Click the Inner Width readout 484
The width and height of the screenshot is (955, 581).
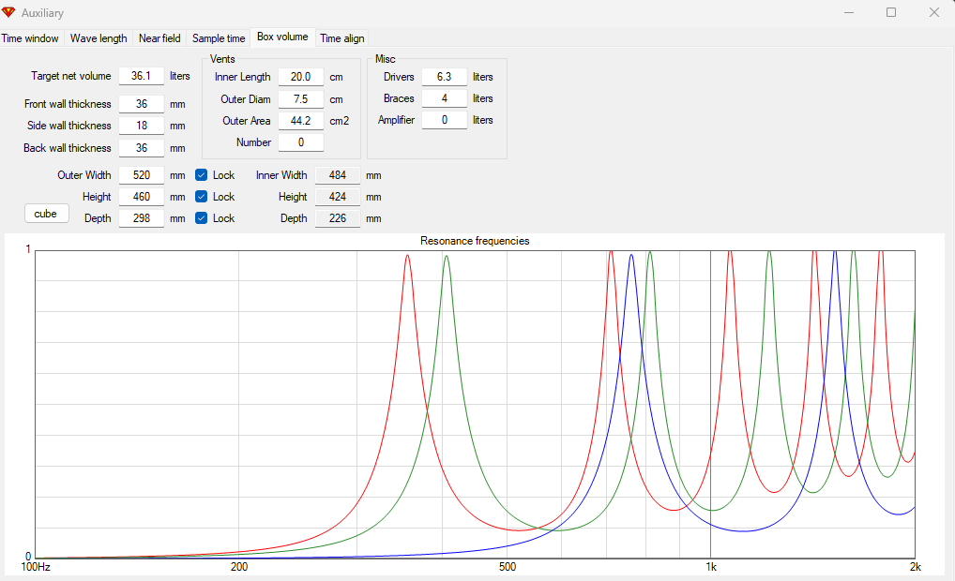[338, 175]
